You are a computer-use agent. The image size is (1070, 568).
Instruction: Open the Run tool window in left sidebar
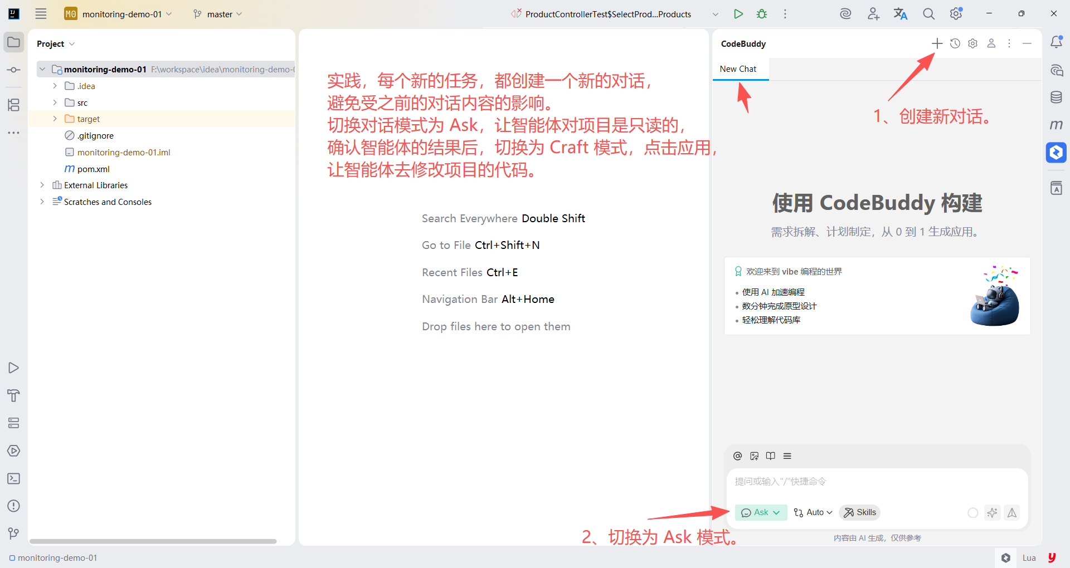coord(14,368)
